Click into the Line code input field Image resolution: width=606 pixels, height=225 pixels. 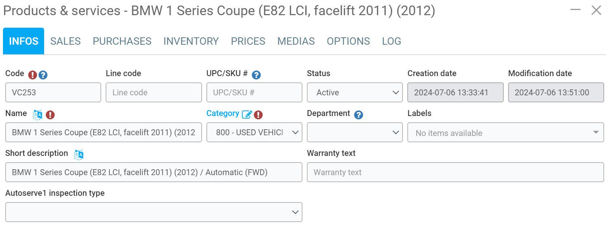click(x=154, y=92)
